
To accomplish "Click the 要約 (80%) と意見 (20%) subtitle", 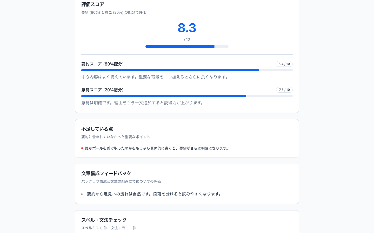I will 114,12.
